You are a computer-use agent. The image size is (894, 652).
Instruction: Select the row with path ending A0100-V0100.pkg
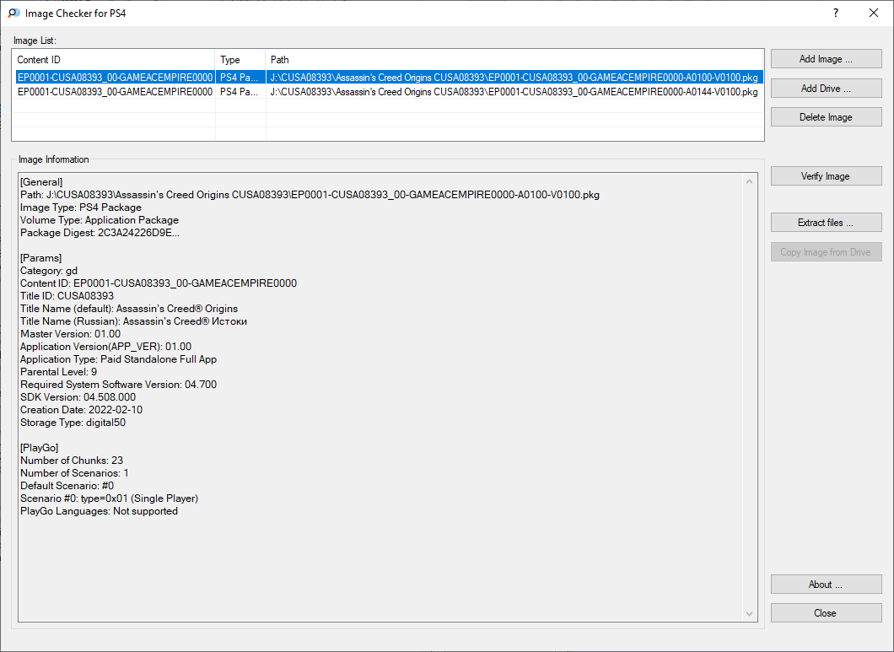tap(388, 77)
